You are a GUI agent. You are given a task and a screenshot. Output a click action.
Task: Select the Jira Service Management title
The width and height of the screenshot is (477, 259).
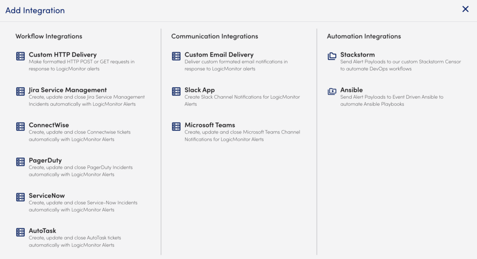[x=68, y=90]
